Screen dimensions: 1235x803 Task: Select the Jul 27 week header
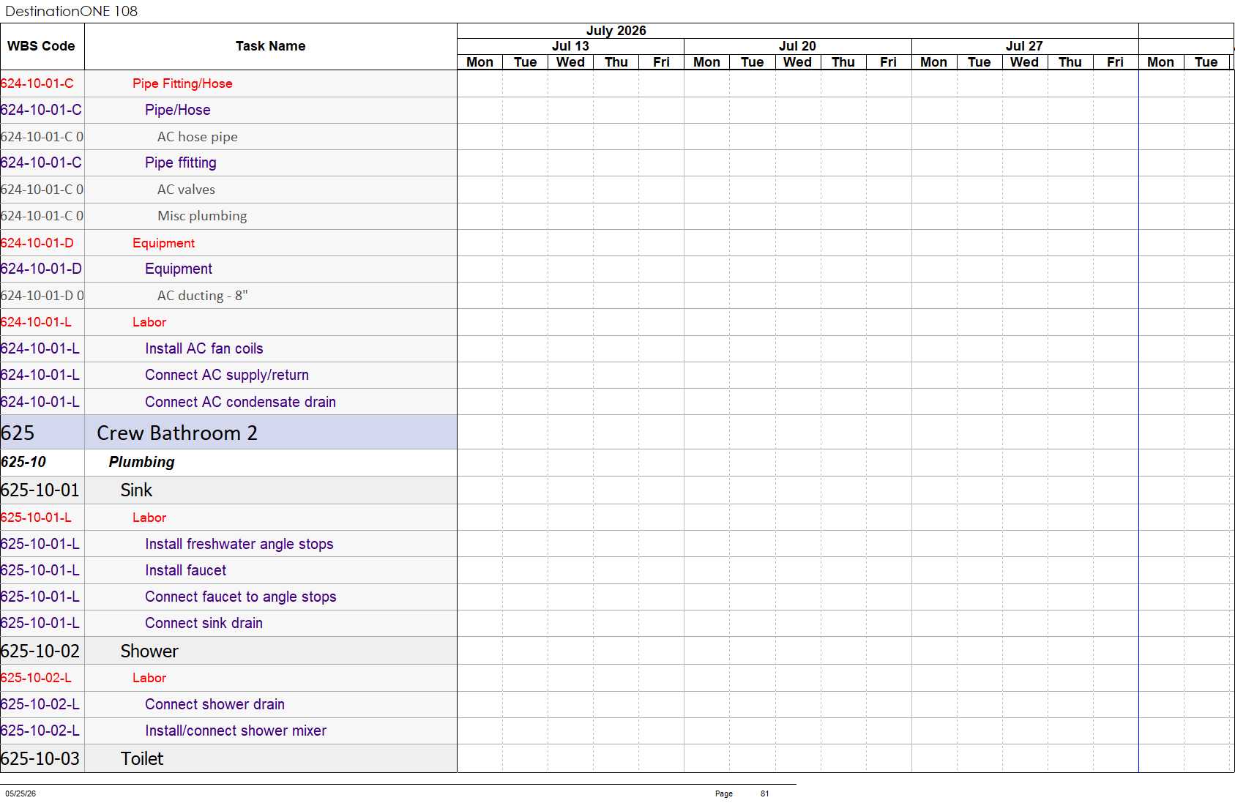1024,46
